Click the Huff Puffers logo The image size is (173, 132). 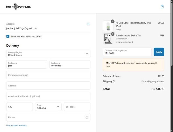tap(18, 6)
